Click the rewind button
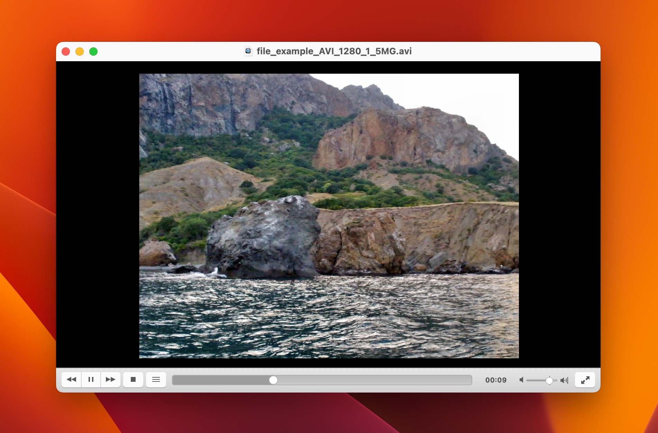658x433 pixels. pyautogui.click(x=72, y=379)
